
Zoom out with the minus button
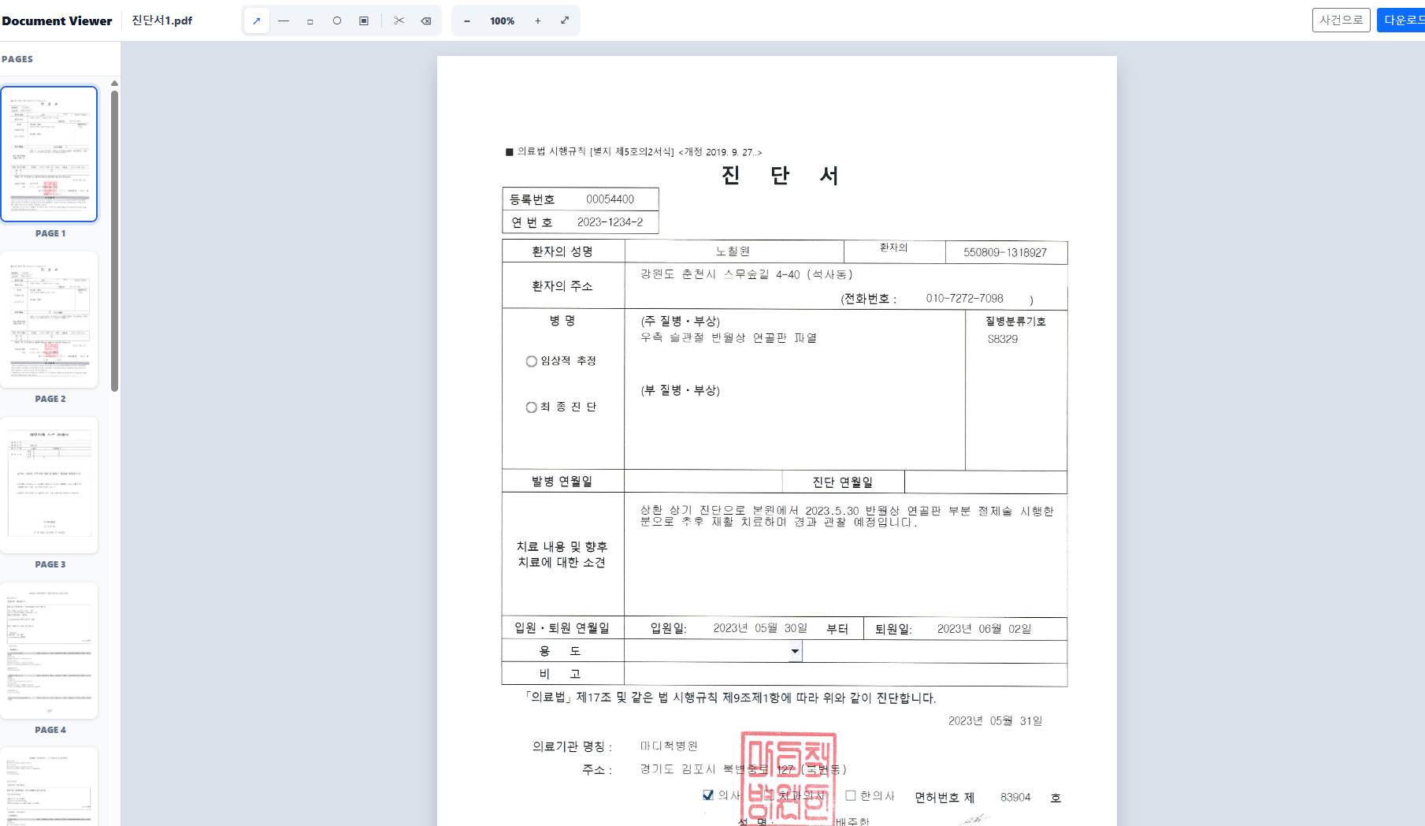point(467,20)
